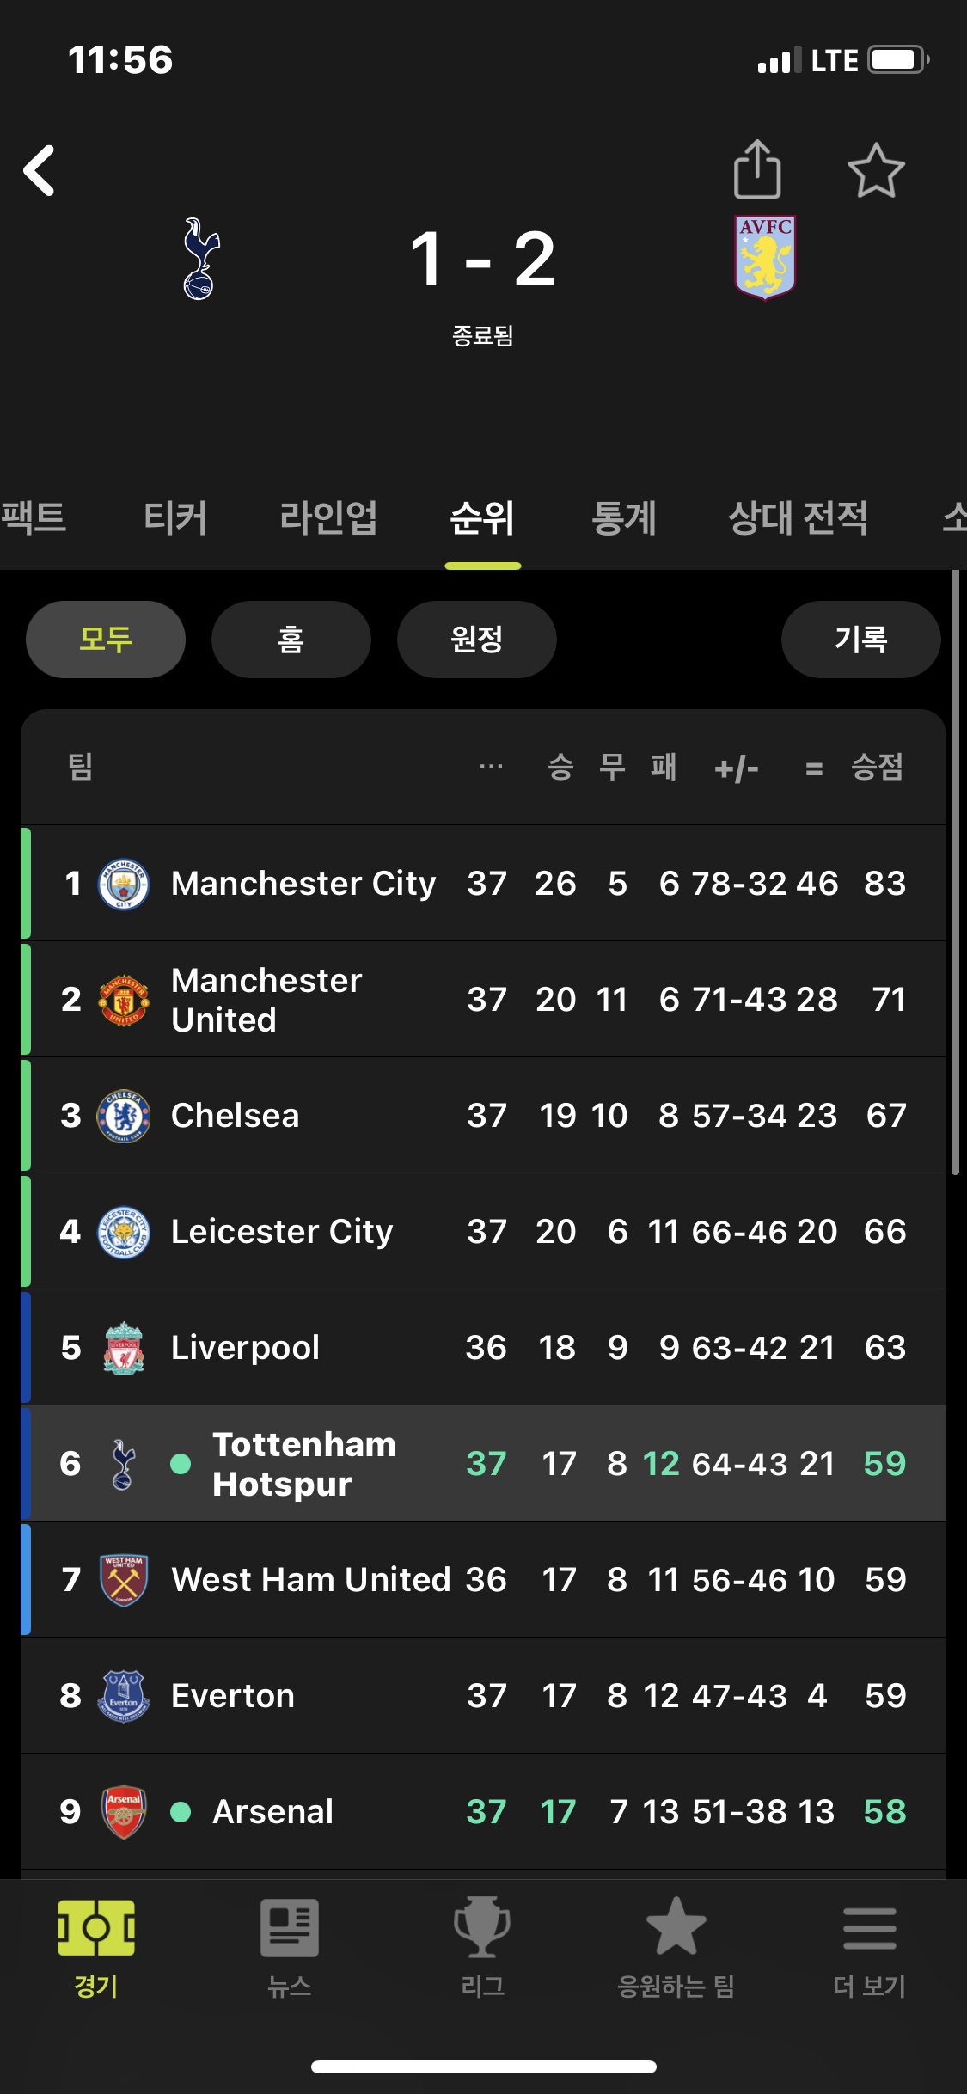Image resolution: width=967 pixels, height=2094 pixels.
Task: Open the Liverpool team row
Action: tap(483, 1347)
